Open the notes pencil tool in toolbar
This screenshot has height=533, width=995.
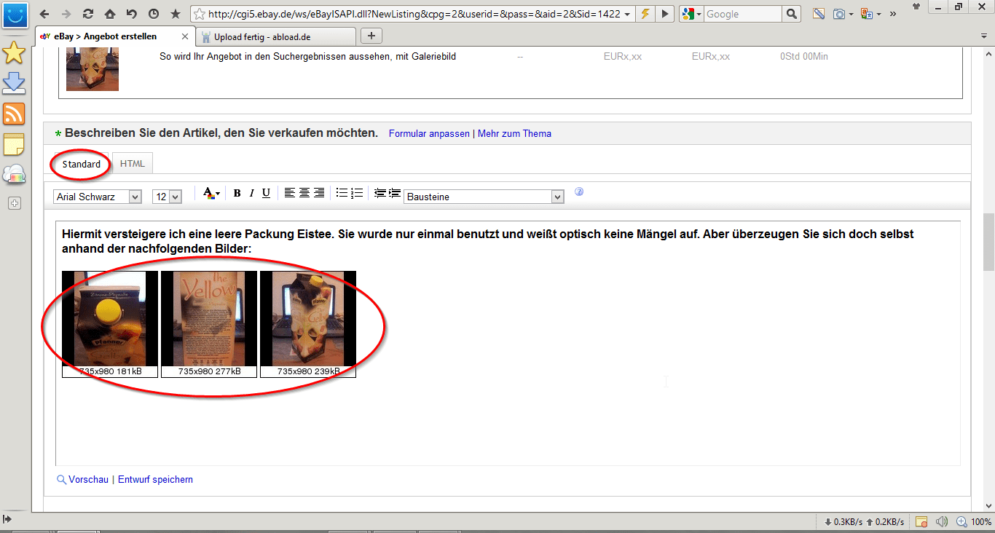click(x=819, y=14)
